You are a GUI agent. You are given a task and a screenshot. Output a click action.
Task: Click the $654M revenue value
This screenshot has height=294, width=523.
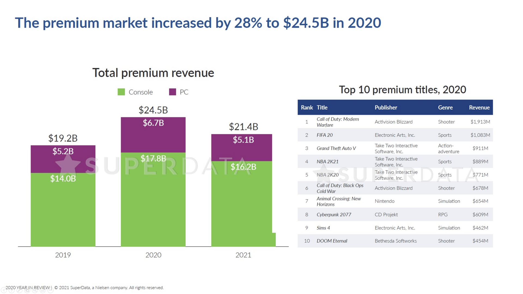pos(480,201)
